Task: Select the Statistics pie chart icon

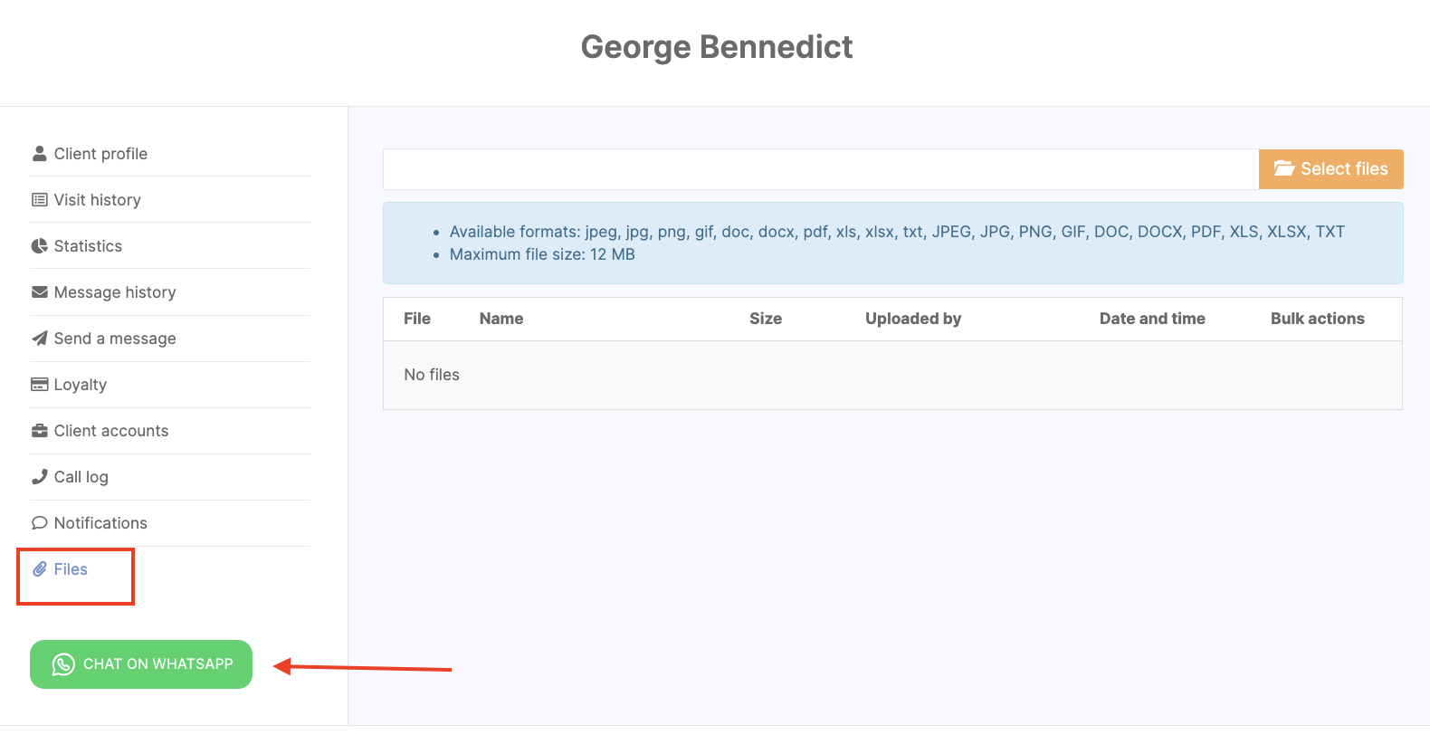Action: (40, 246)
